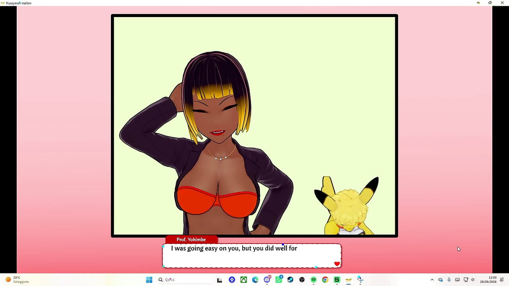The height and width of the screenshot is (286, 509).
Task: Show hidden system tray icons
Action: pos(432,280)
